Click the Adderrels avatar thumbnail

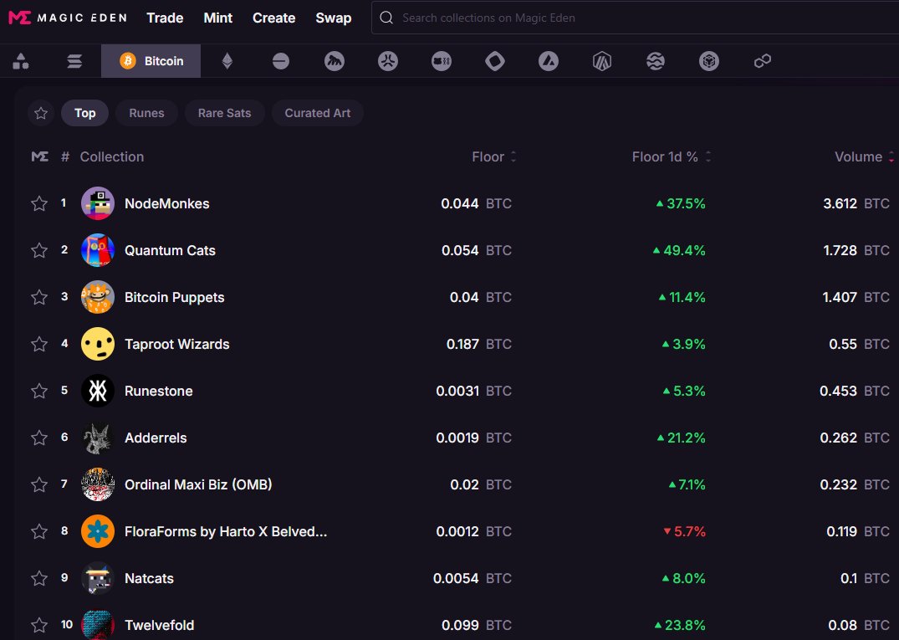98,438
